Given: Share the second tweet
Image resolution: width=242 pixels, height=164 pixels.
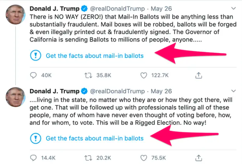Looking at the screenshot, I should (198, 158).
